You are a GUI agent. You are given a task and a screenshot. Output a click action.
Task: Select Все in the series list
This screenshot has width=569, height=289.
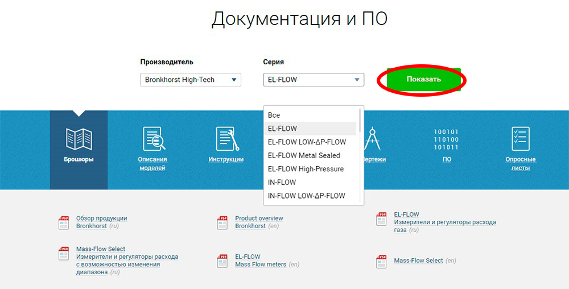(310, 115)
